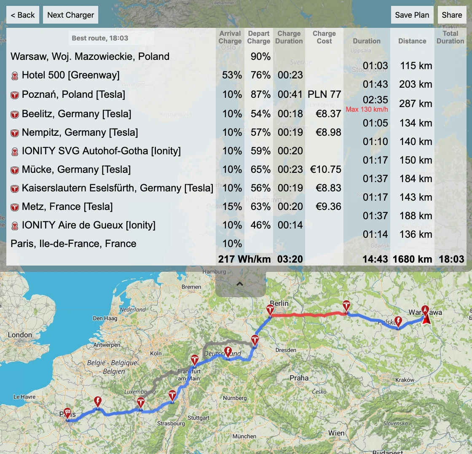
Task: Click the 00:41 charge duration at Poznań
Action: [290, 94]
